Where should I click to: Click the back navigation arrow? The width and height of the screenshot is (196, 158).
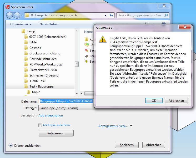pos(9,15)
